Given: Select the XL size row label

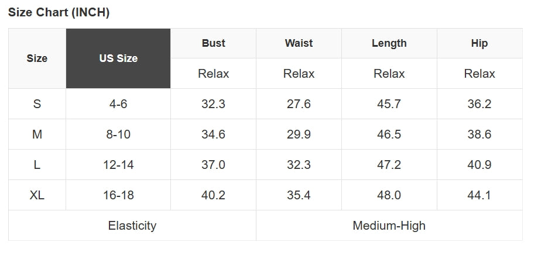Looking at the screenshot, I should [37, 195].
